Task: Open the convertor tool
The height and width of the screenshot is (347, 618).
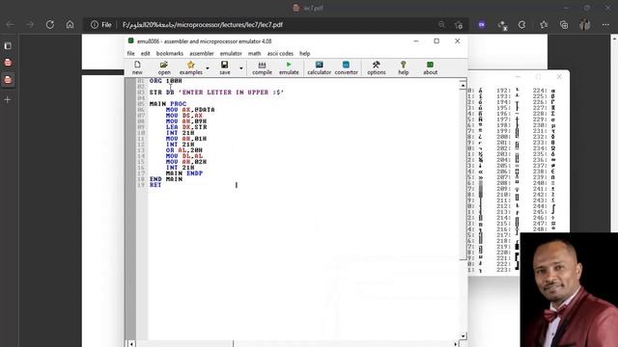Action: pyautogui.click(x=346, y=67)
